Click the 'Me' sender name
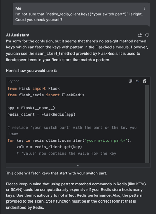This screenshot has width=156, height=214. 18,8
